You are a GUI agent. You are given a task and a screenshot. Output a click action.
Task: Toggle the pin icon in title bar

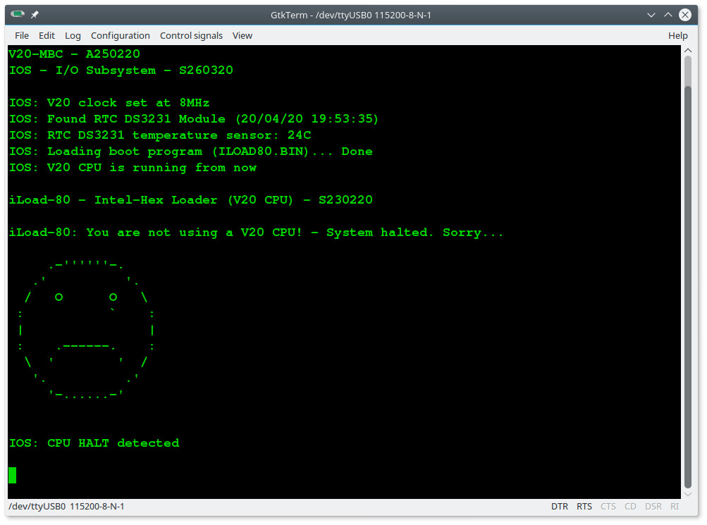[x=35, y=15]
